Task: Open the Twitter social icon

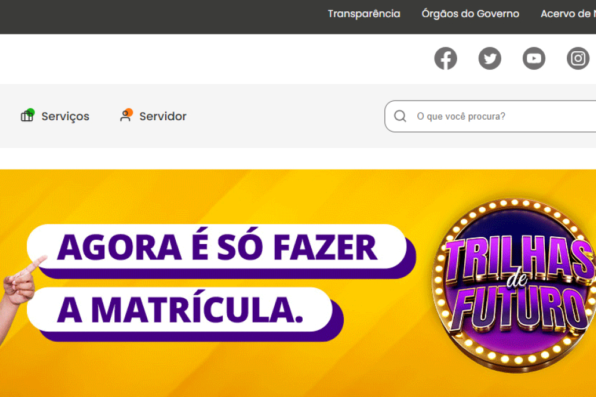Action: tap(489, 58)
